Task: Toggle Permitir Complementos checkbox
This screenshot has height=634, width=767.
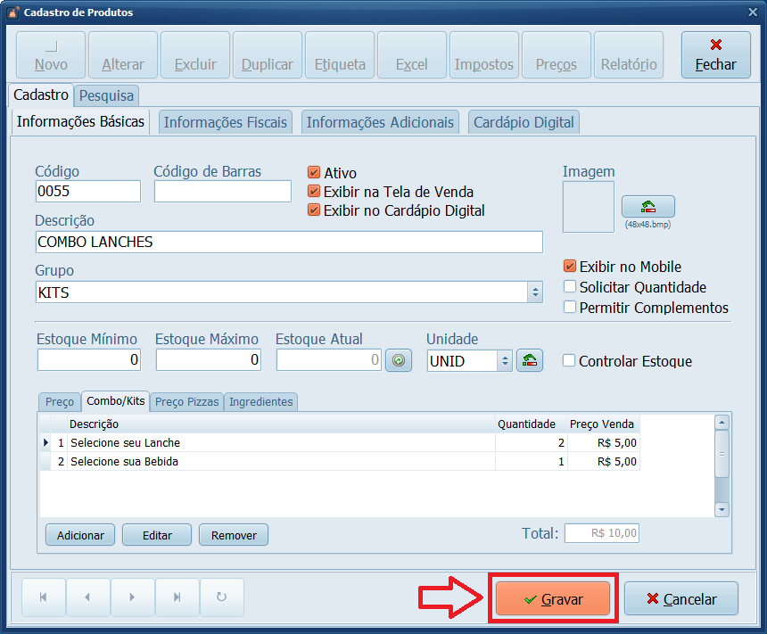Action: tap(570, 308)
